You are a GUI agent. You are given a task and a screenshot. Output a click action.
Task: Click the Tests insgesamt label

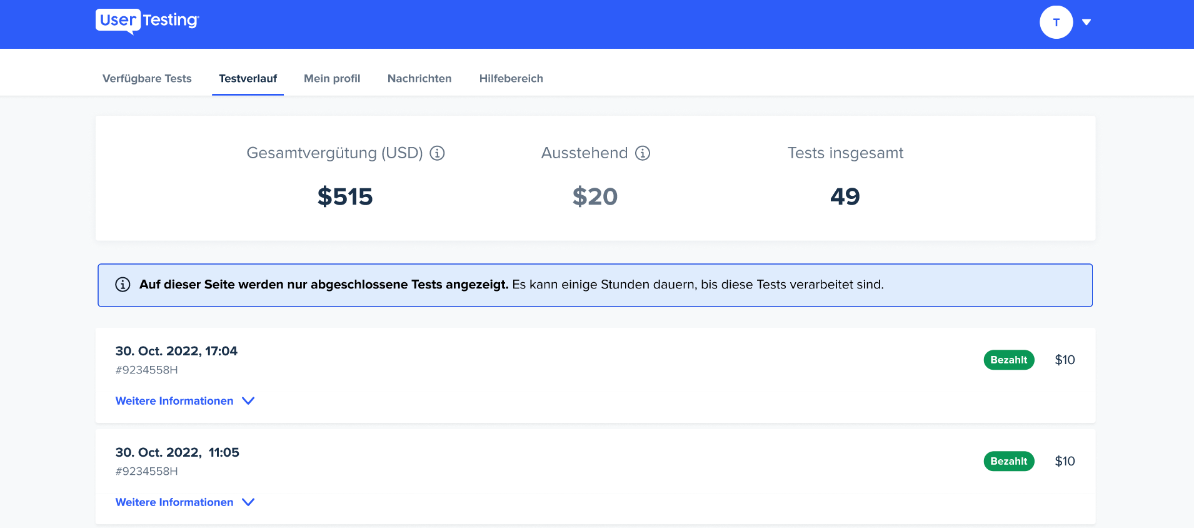click(x=845, y=153)
